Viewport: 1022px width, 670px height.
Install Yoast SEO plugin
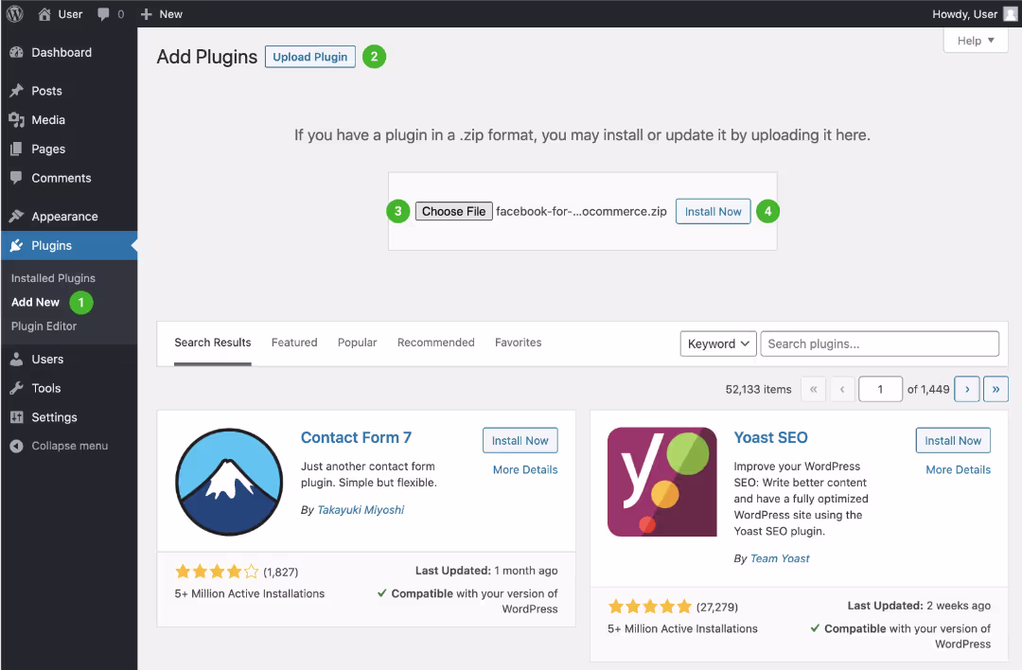[x=953, y=441]
